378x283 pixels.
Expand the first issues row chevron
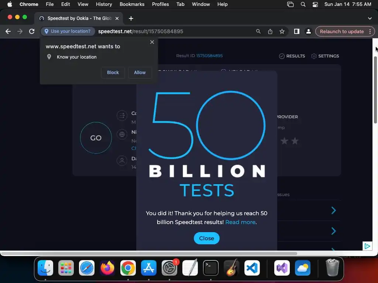click(x=333, y=210)
